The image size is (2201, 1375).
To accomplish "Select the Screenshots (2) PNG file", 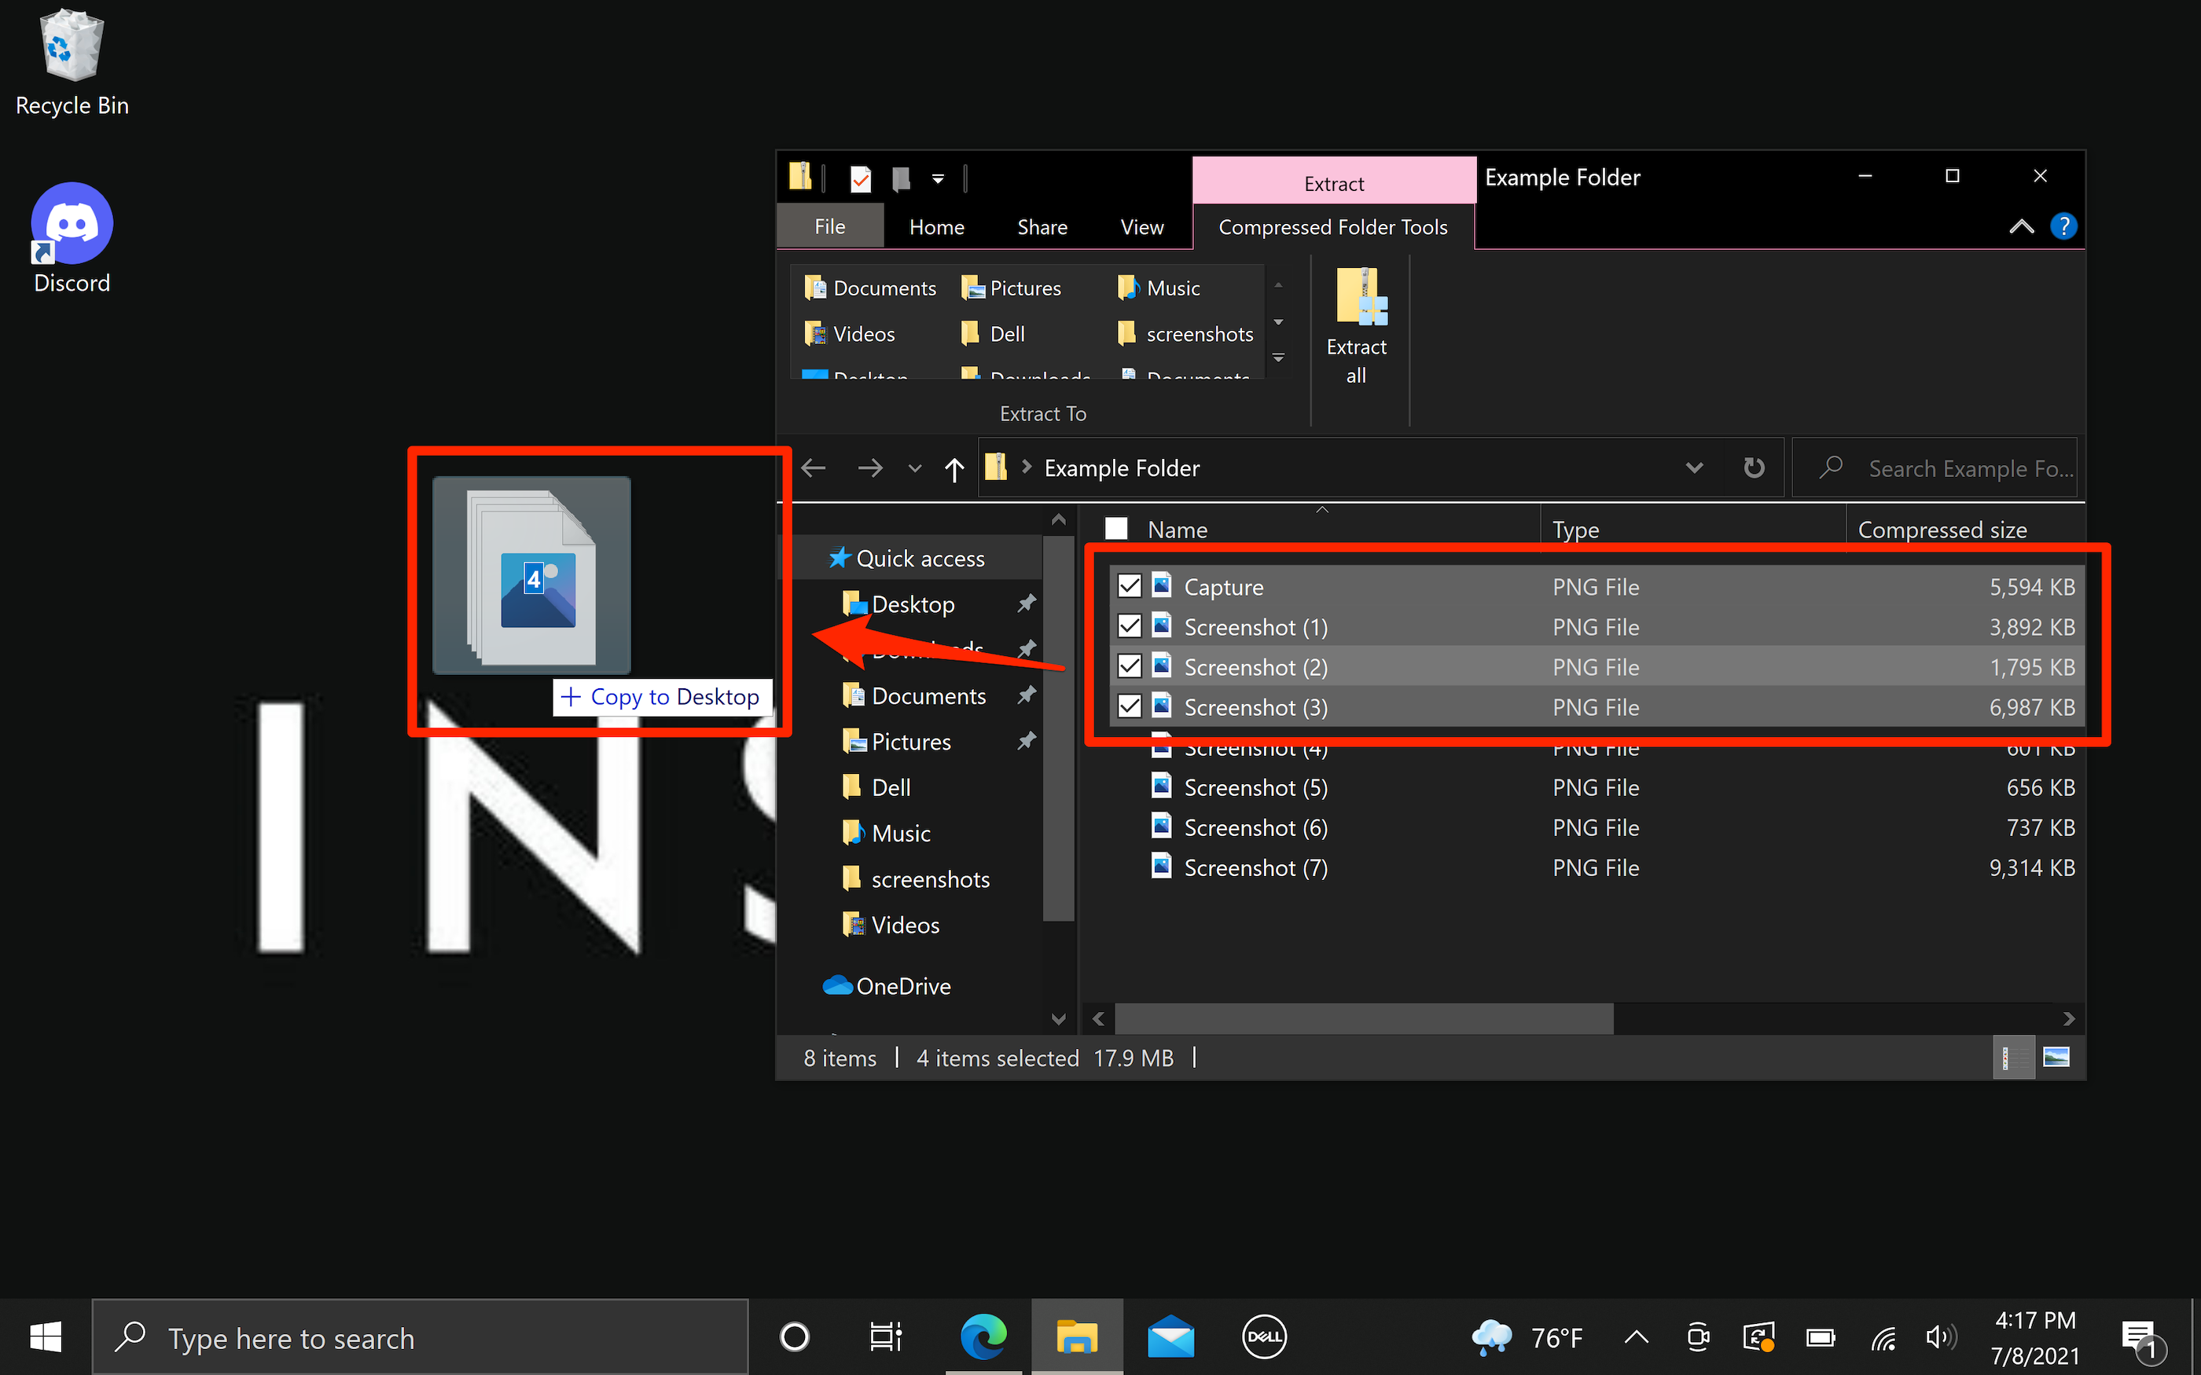I will tap(1257, 665).
